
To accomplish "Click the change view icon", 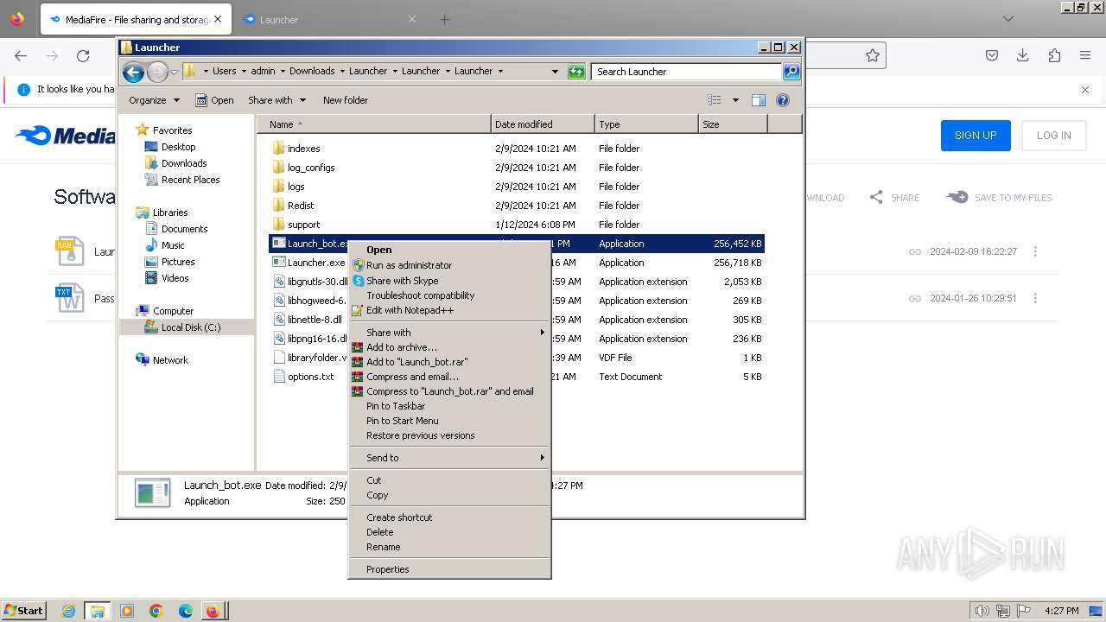I will tap(714, 100).
